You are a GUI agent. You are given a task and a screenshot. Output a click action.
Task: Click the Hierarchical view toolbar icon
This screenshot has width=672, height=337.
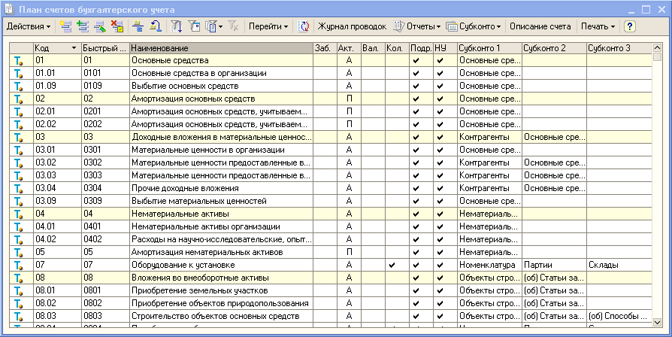pyautogui.click(x=138, y=26)
